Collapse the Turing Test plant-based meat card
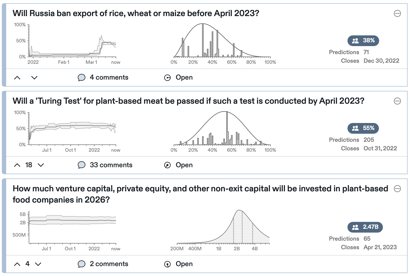Viewport: 410px width, 276px height. 397,101
